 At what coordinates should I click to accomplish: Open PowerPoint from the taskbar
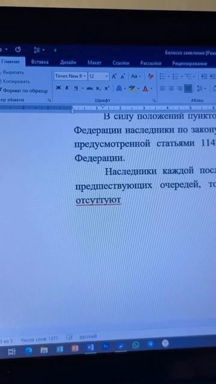(75, 348)
